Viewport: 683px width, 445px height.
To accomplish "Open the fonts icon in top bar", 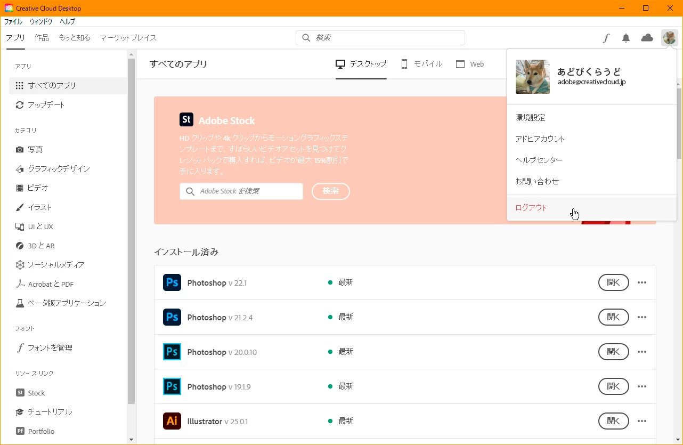I will [606, 38].
